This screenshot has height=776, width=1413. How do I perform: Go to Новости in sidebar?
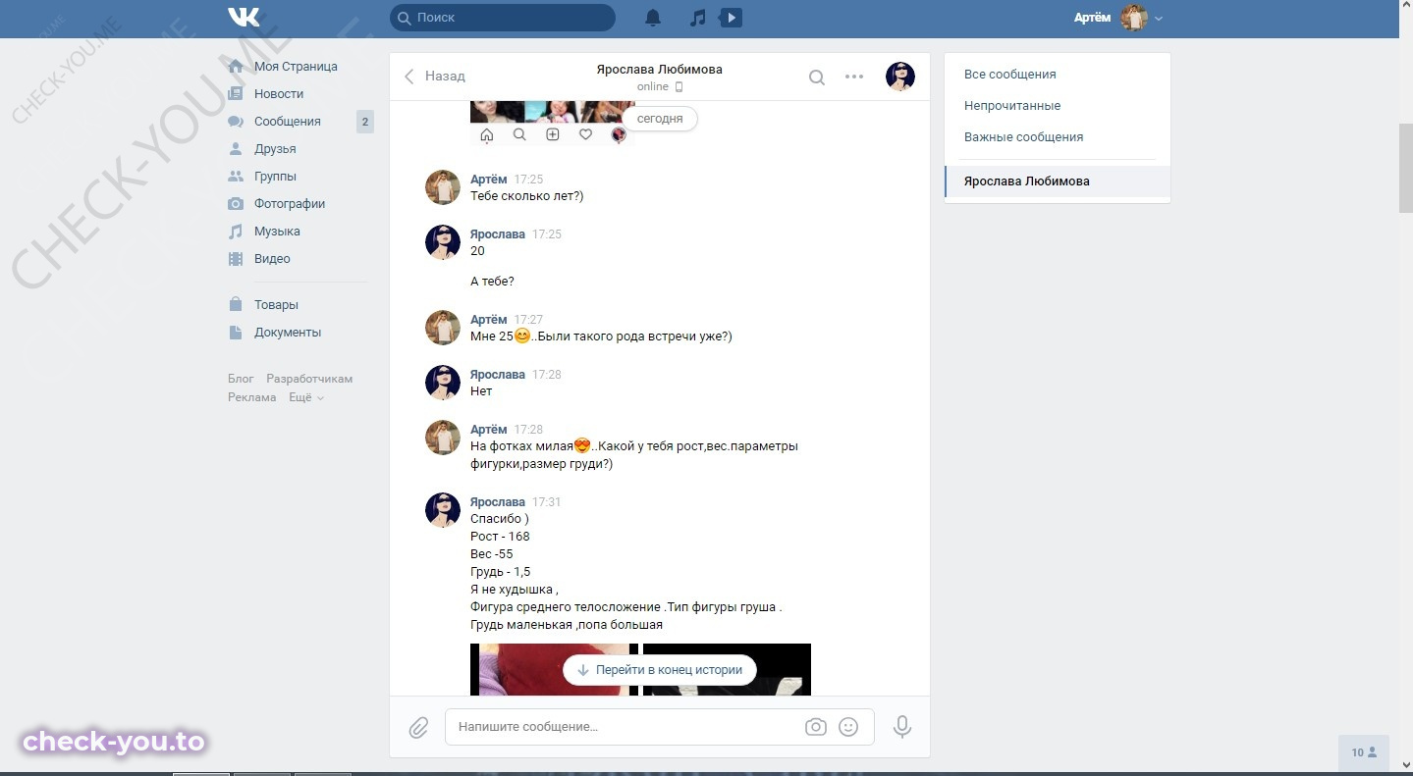(279, 94)
